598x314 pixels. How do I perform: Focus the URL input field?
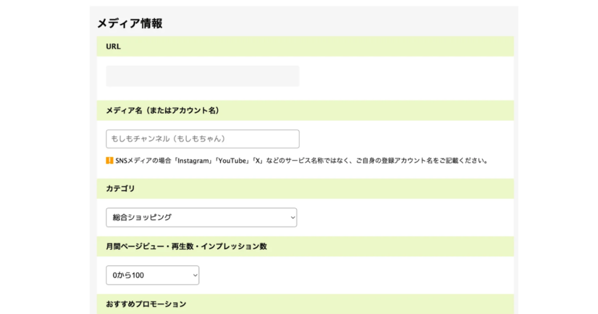click(202, 76)
